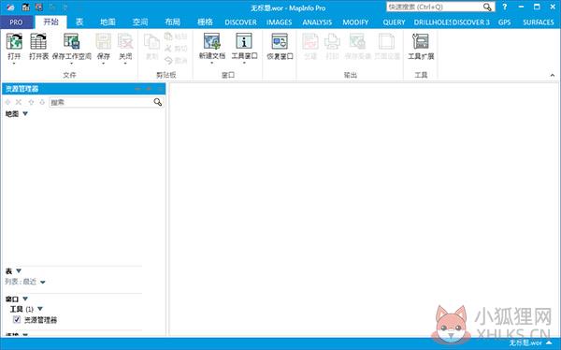This screenshot has width=561, height=350.
Task: Click the greyed 保存 (Save) floppy icon
Action: click(x=104, y=41)
